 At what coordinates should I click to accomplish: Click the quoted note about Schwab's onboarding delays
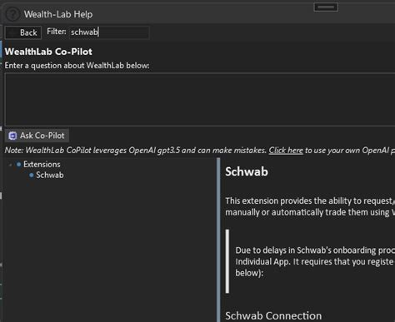coord(315,261)
